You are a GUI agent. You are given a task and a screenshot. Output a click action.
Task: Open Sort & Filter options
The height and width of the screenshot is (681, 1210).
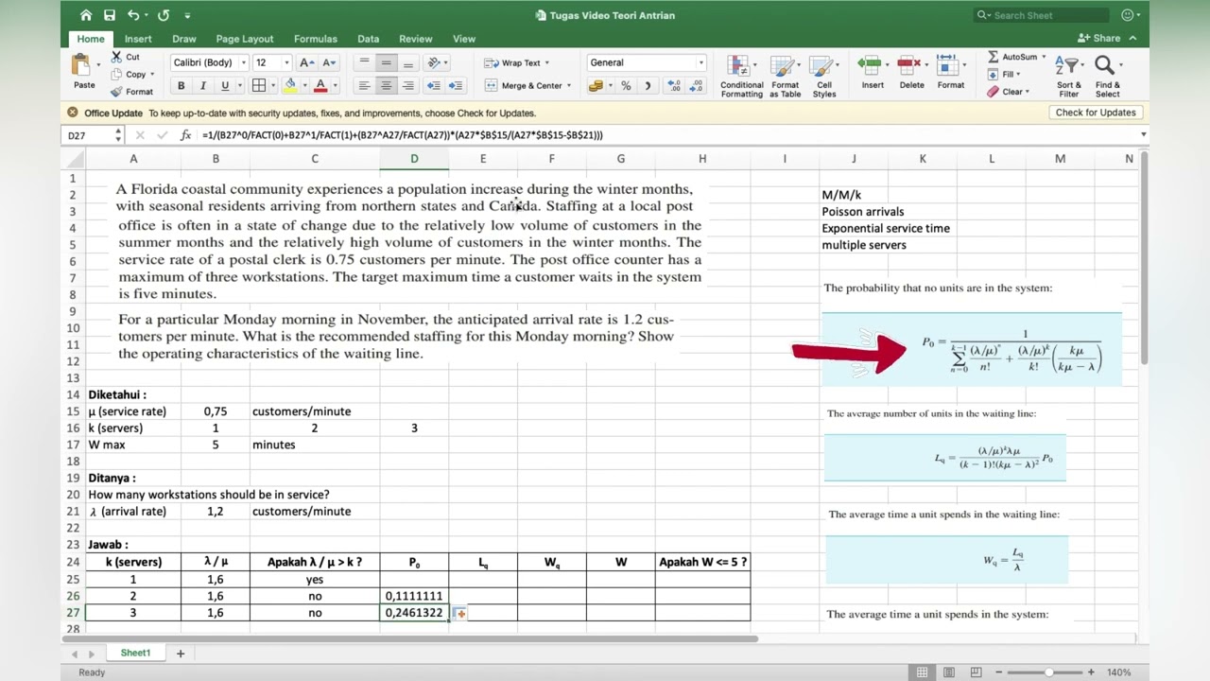(x=1068, y=76)
